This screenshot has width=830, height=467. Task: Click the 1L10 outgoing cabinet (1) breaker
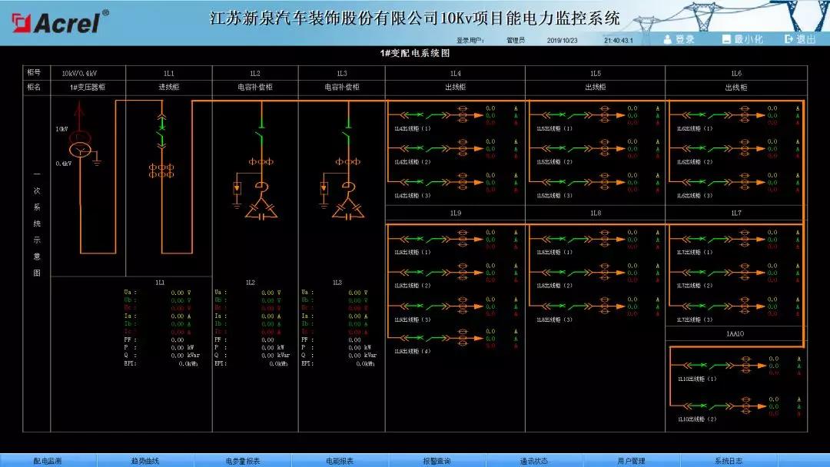(707, 365)
